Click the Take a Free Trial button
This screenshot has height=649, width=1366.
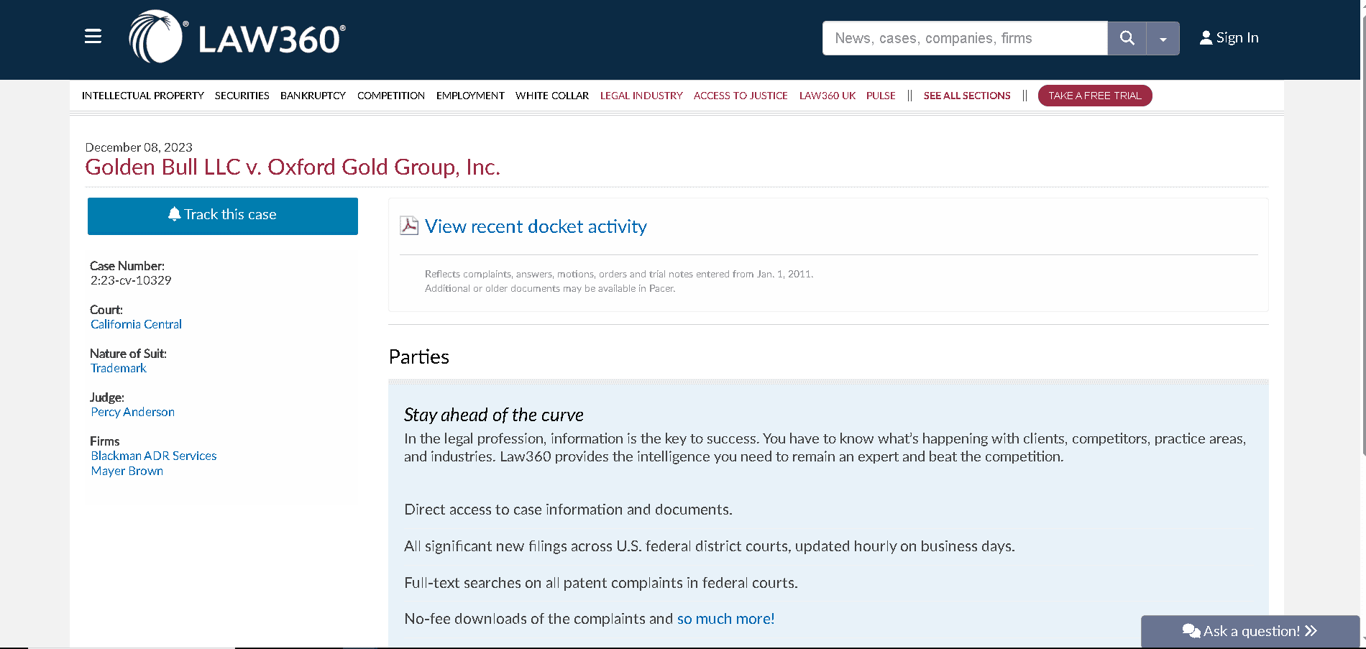pos(1095,96)
